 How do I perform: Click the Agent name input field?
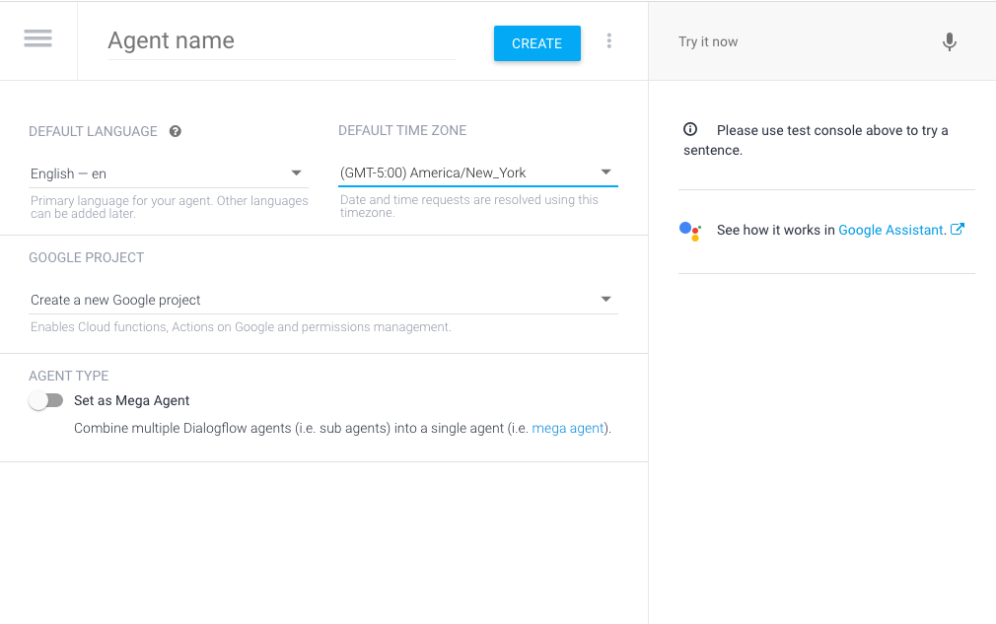point(282,40)
